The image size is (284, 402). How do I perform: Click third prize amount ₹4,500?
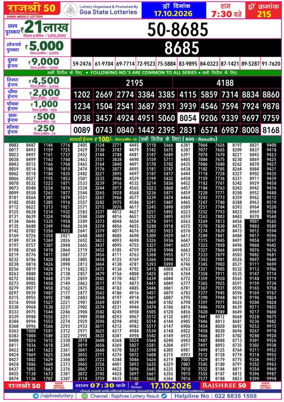tap(44, 80)
